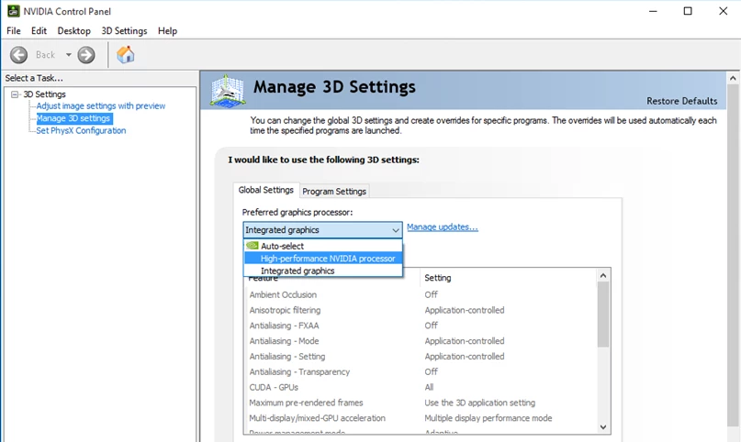Click the Multiple display performance mode value
The width and height of the screenshot is (741, 442).
488,418
